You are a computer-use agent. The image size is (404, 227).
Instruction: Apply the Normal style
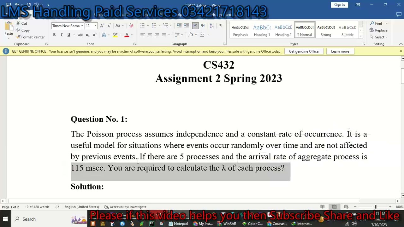click(x=305, y=30)
